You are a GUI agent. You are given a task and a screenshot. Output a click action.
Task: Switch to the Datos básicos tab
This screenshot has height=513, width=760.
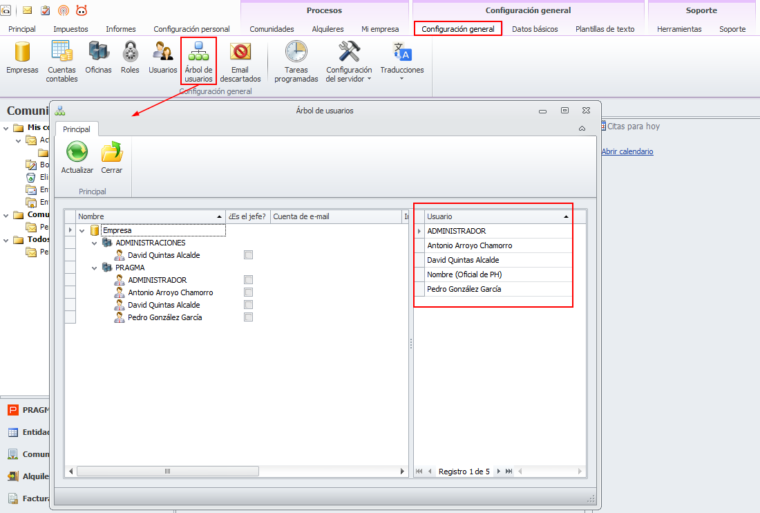pyautogui.click(x=535, y=29)
